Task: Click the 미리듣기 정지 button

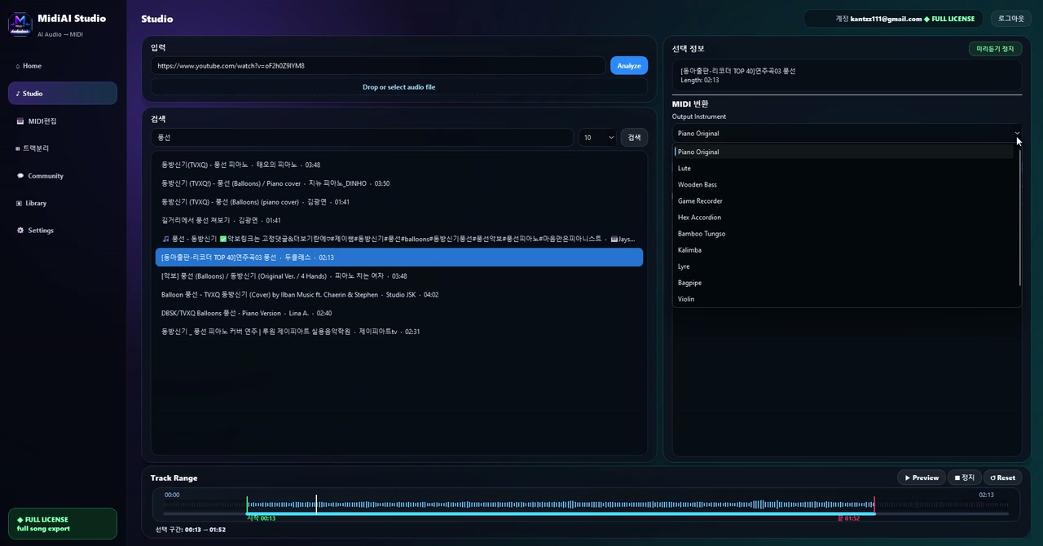Action: pyautogui.click(x=995, y=49)
